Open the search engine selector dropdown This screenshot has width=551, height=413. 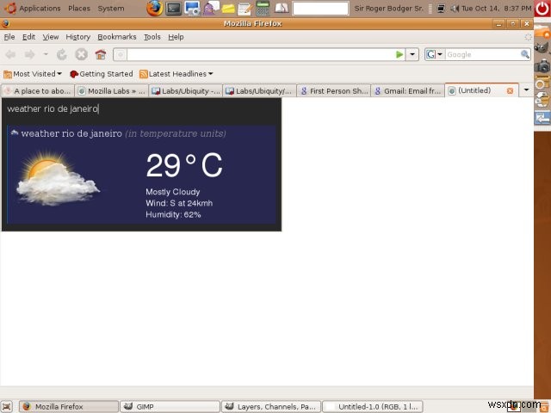[435, 54]
